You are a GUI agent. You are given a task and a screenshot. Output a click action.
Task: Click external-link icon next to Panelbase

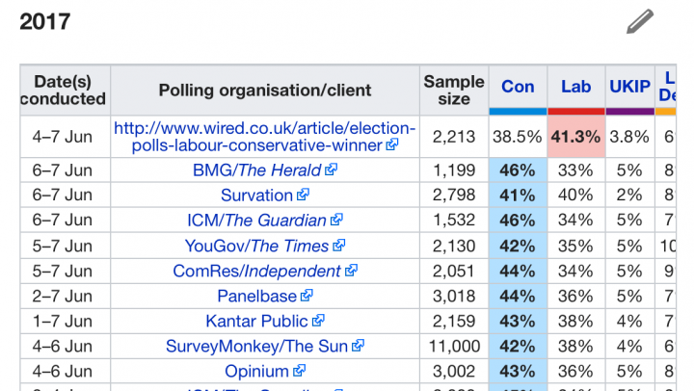(307, 296)
